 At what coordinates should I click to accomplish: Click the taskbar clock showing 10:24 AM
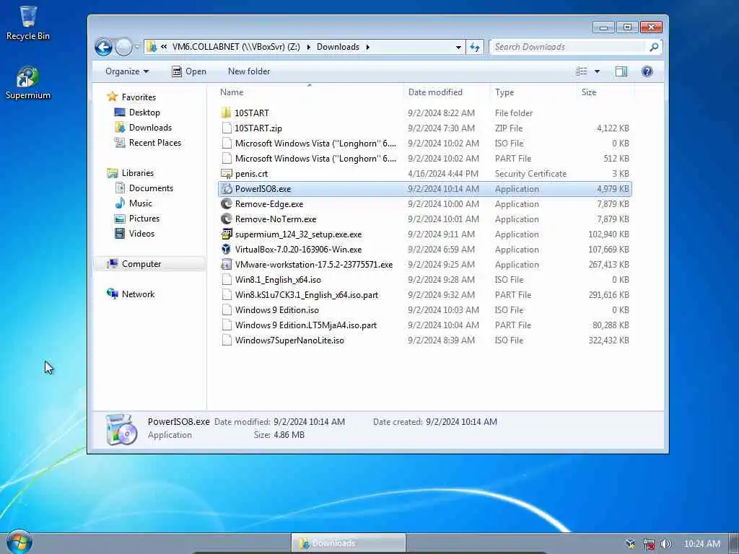click(701, 544)
